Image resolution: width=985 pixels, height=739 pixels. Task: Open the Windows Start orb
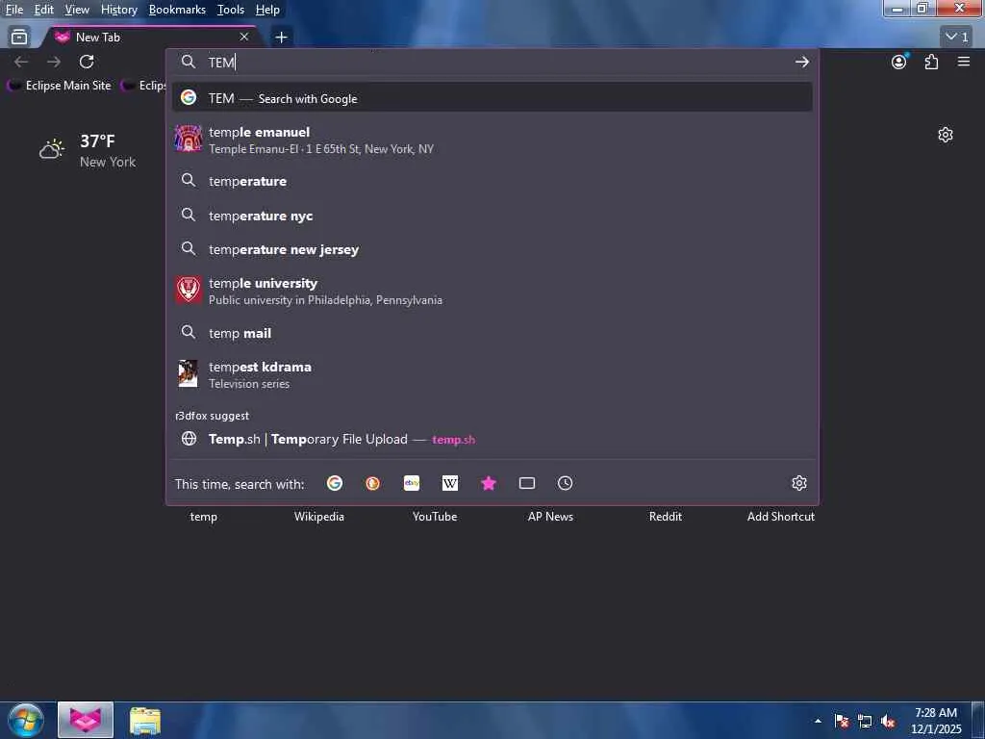tap(26, 720)
